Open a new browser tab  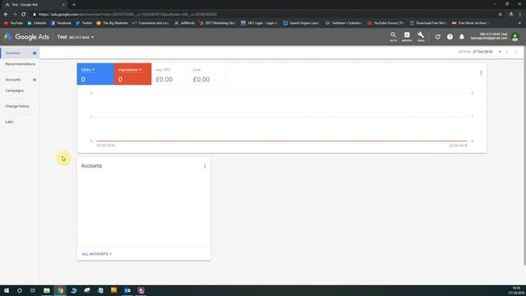(x=74, y=5)
